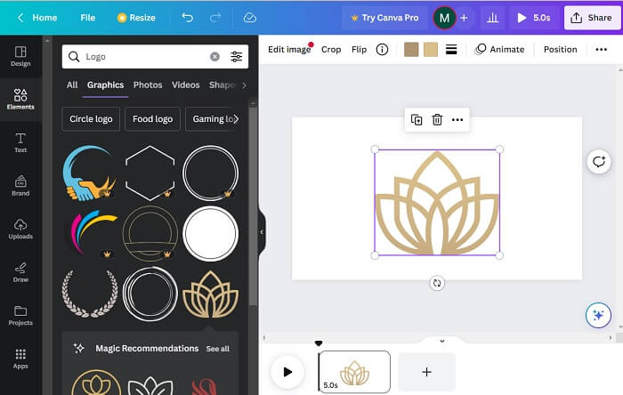Open more toolbar options ellipsis
This screenshot has width=623, height=395.
coord(601,49)
